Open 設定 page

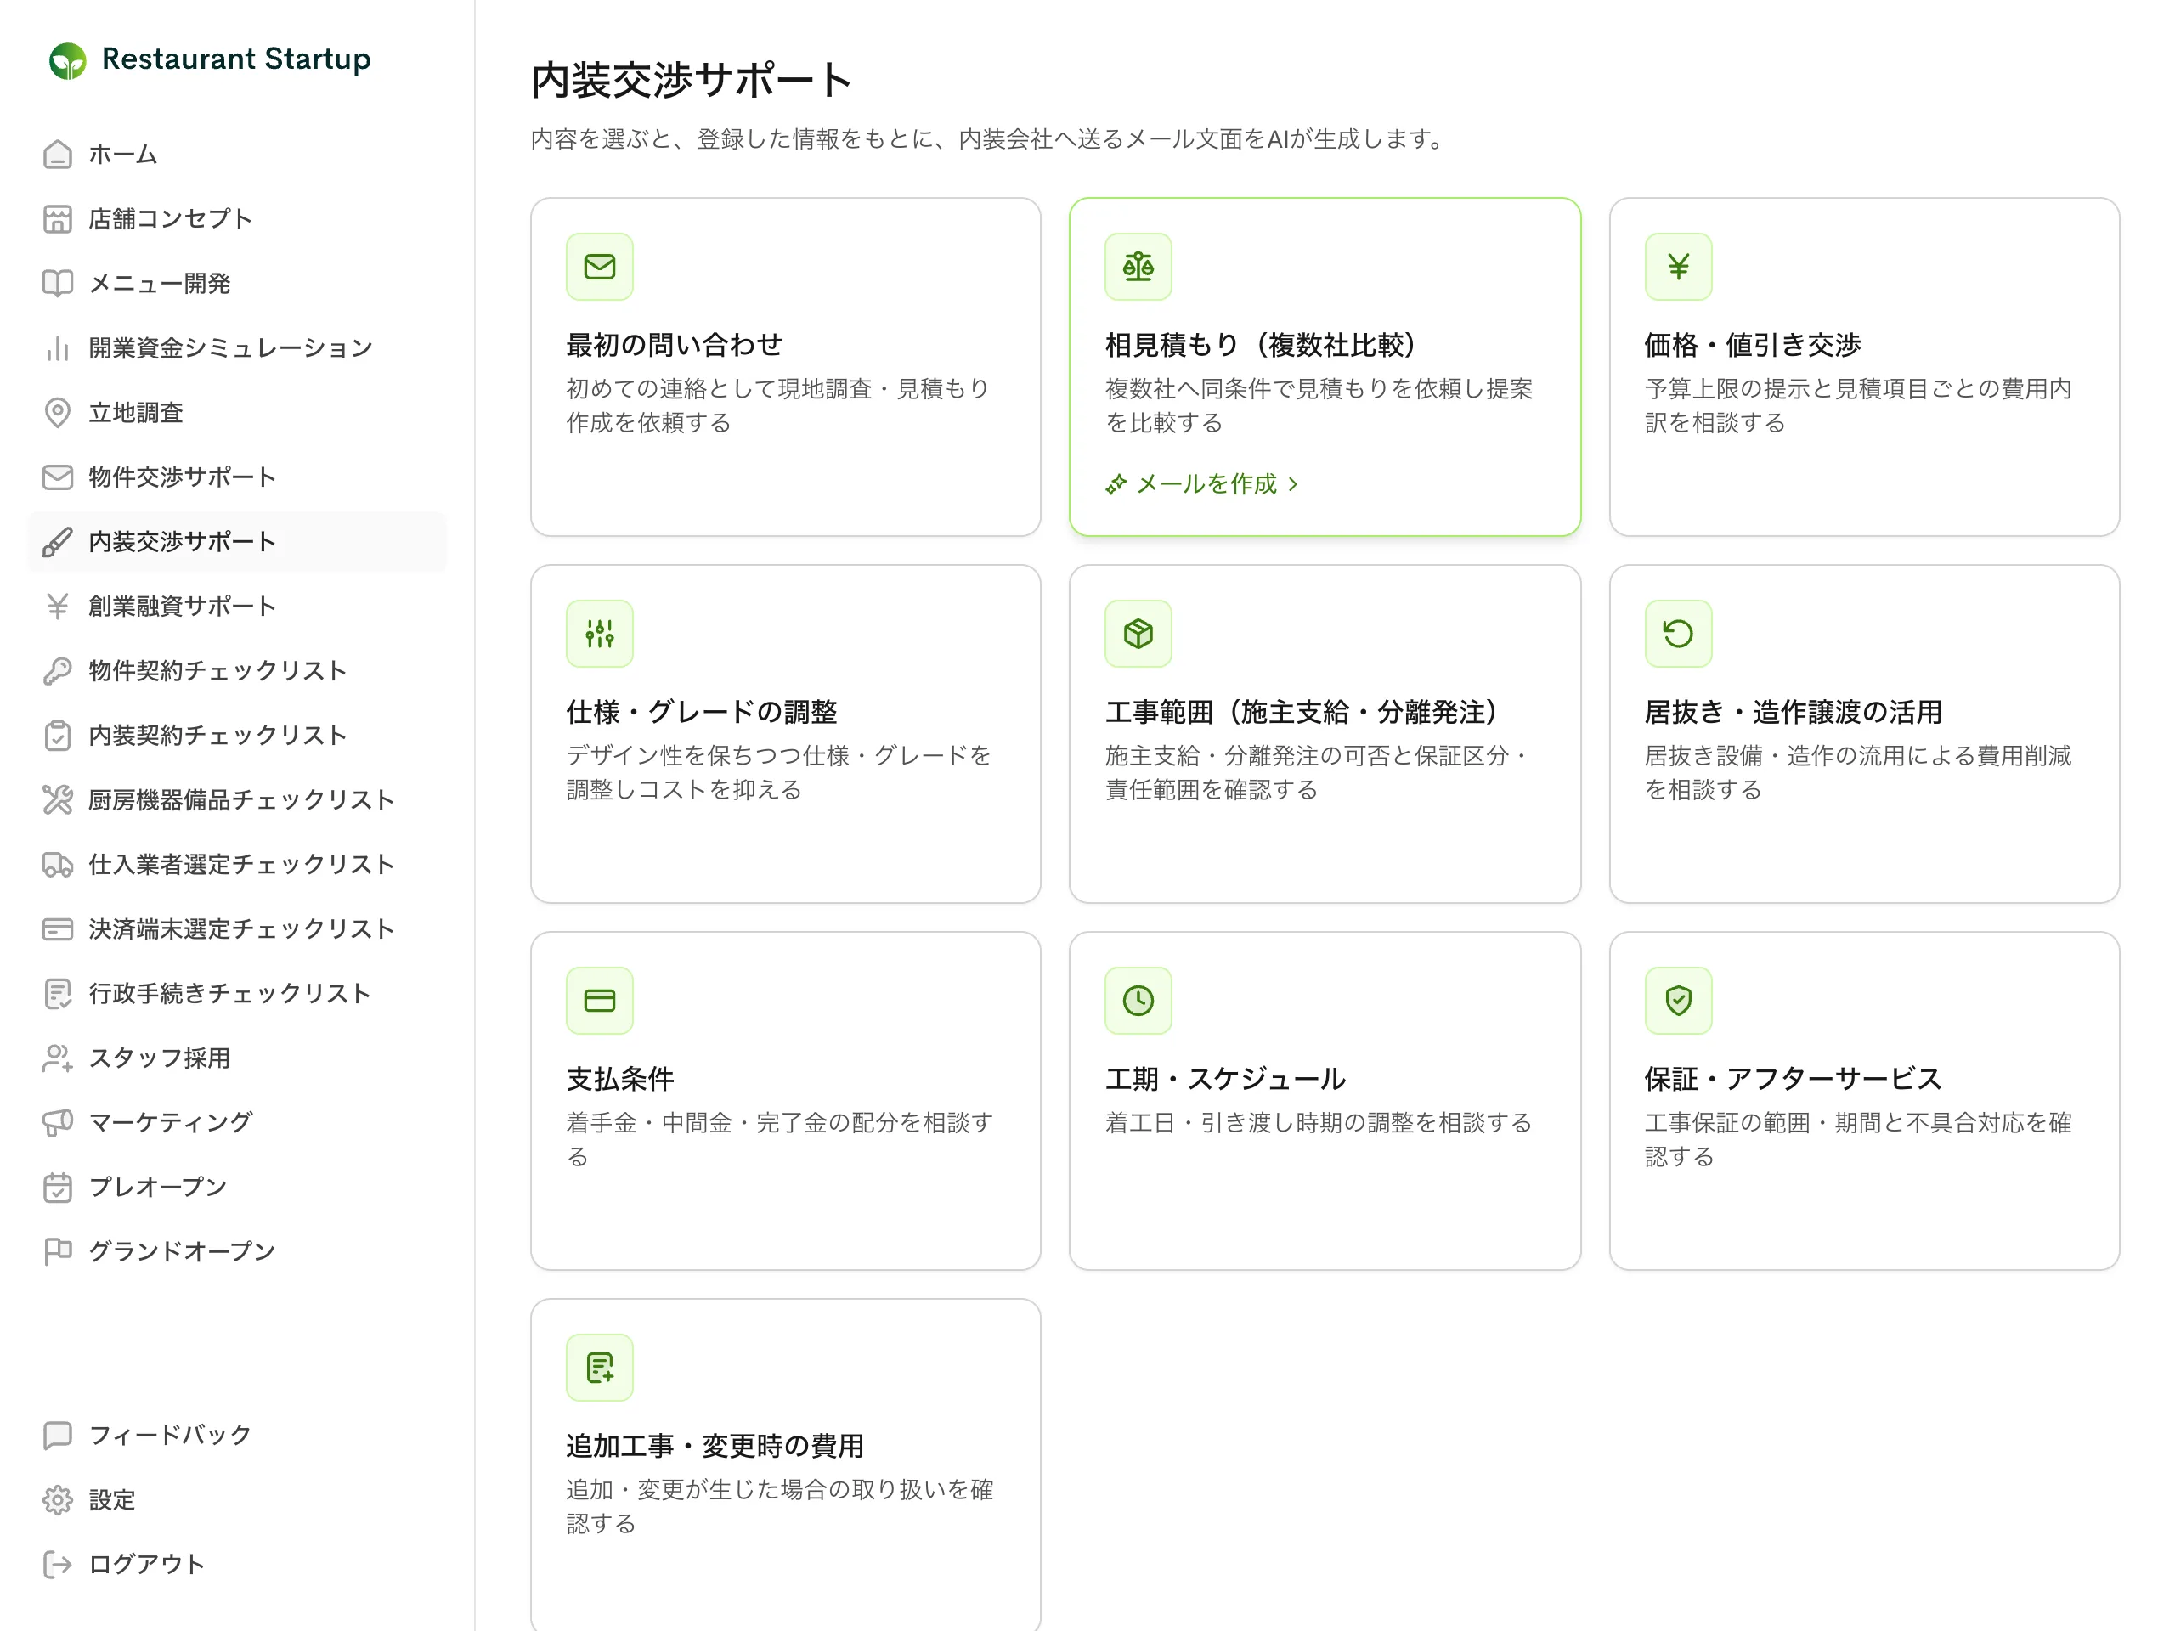point(237,1500)
